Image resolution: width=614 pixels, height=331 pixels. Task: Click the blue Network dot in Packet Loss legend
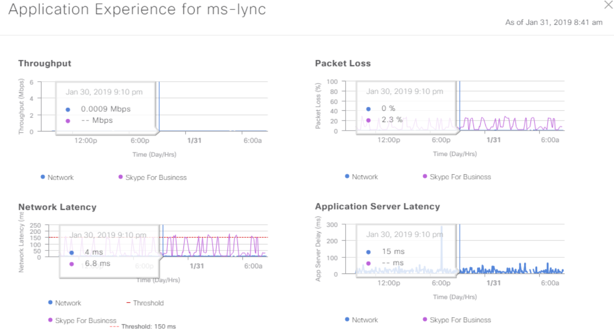pos(347,176)
